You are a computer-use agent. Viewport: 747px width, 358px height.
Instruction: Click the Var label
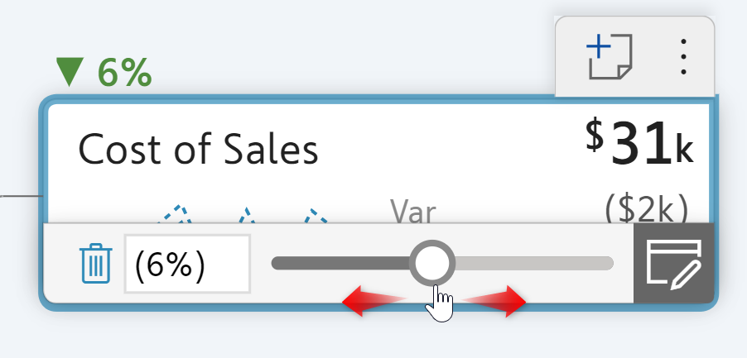tap(412, 212)
